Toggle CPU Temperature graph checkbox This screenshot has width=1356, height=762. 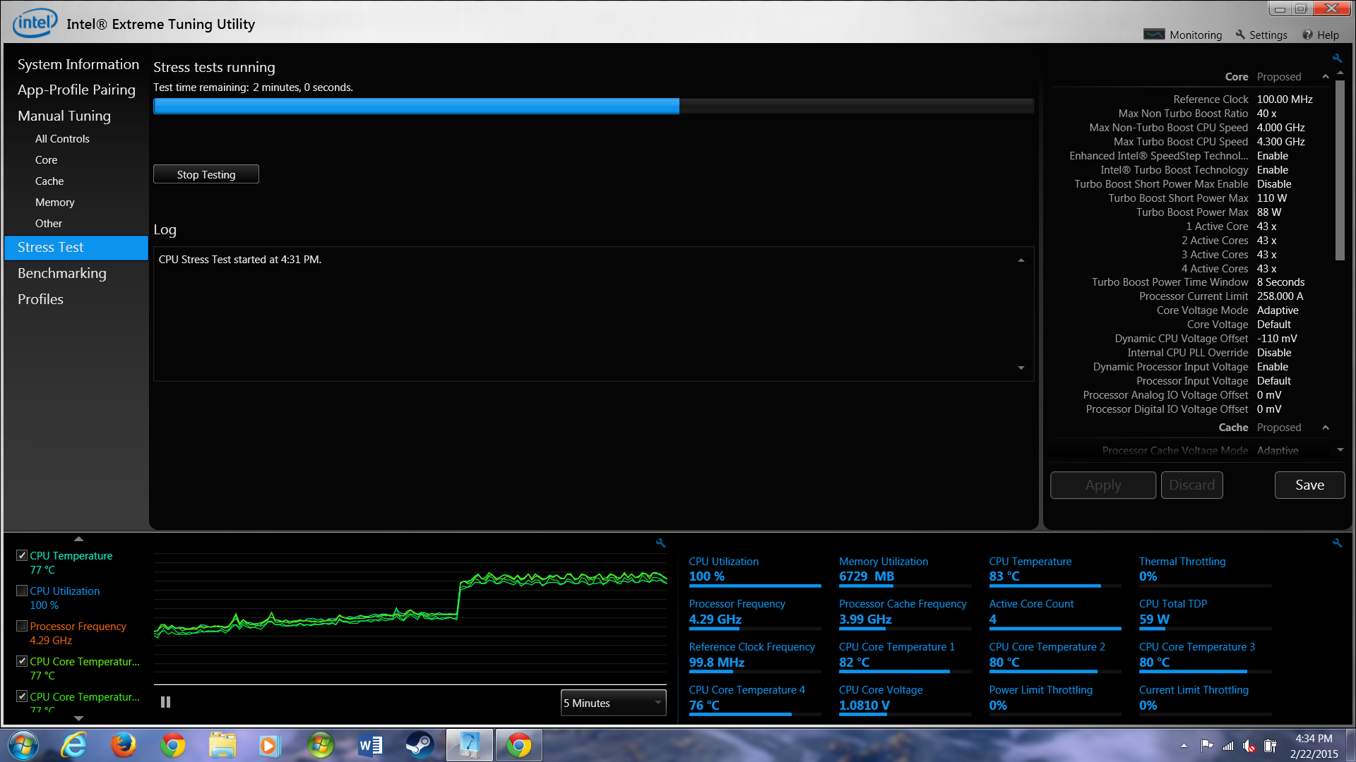click(22, 555)
